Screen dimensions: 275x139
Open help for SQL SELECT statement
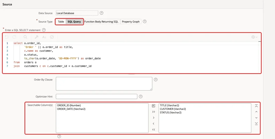[x=44, y=30]
